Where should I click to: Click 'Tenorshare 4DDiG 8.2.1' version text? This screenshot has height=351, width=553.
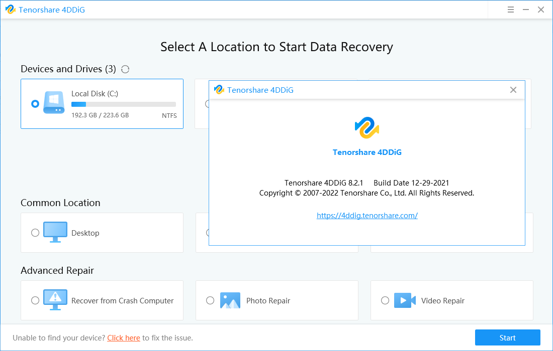click(324, 183)
